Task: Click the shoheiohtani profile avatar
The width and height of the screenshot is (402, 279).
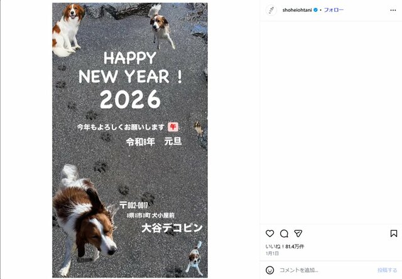Action: coord(271,10)
